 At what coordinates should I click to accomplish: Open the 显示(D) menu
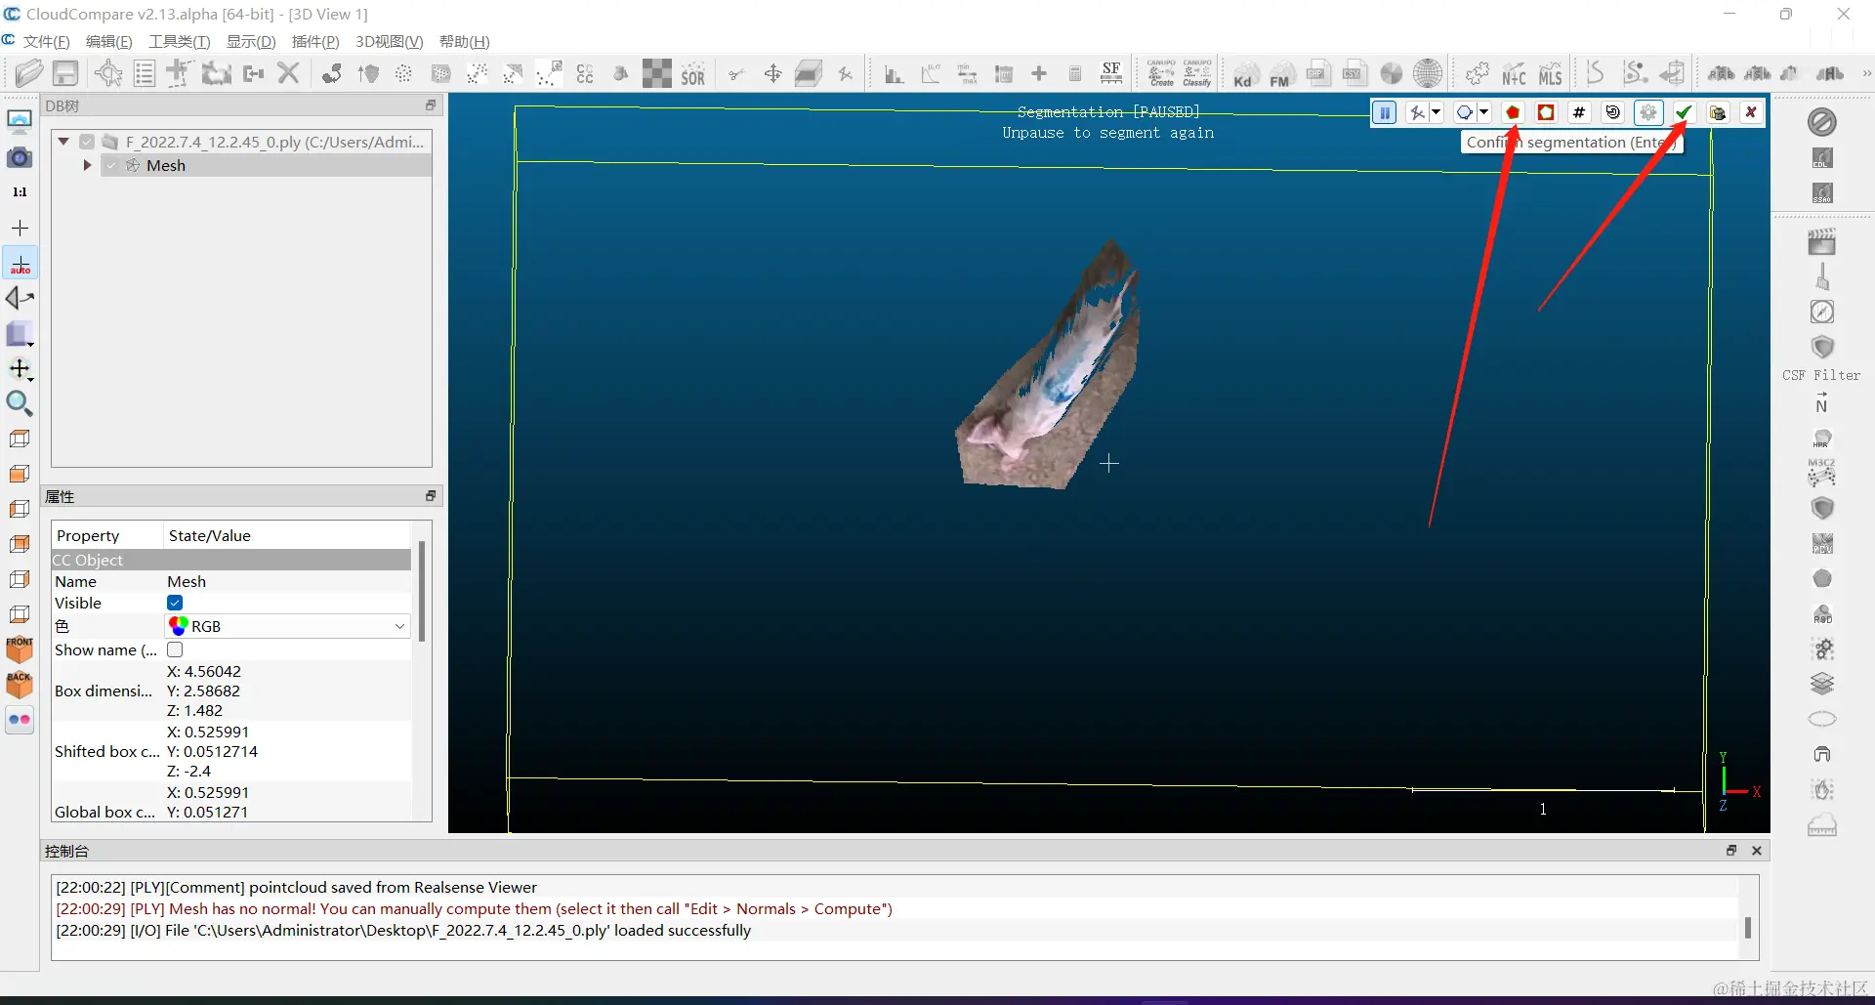pos(251,42)
